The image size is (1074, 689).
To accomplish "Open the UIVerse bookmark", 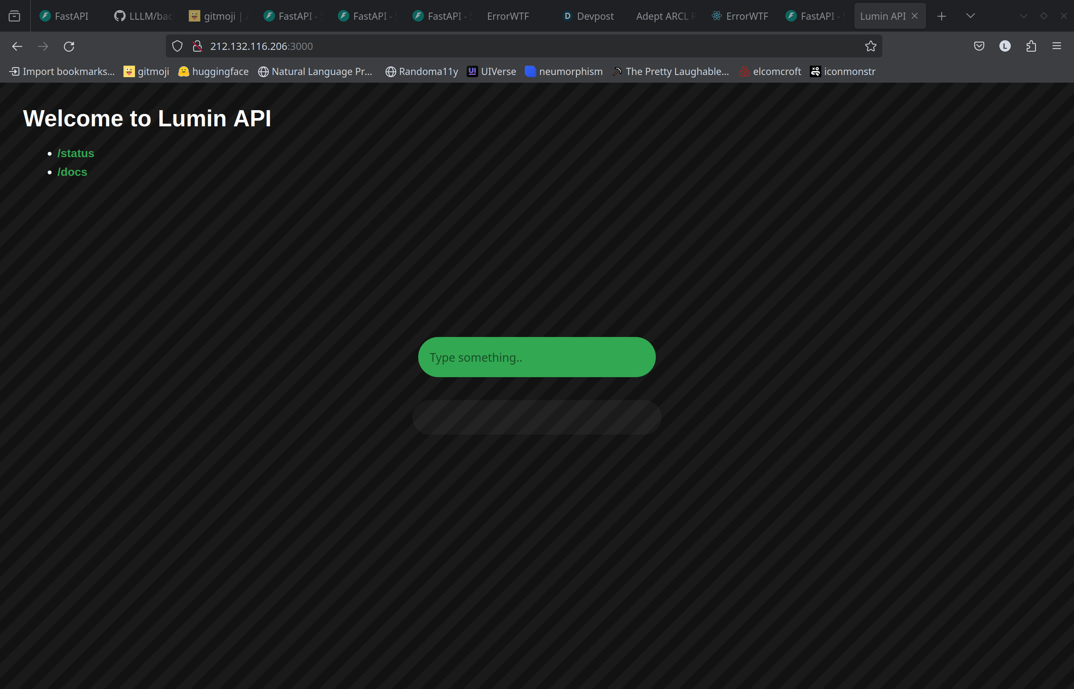I will (491, 71).
